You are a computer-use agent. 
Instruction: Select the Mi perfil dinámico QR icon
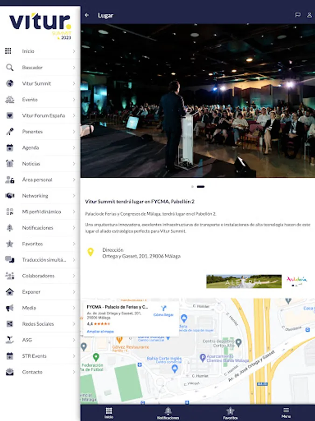(x=10, y=212)
